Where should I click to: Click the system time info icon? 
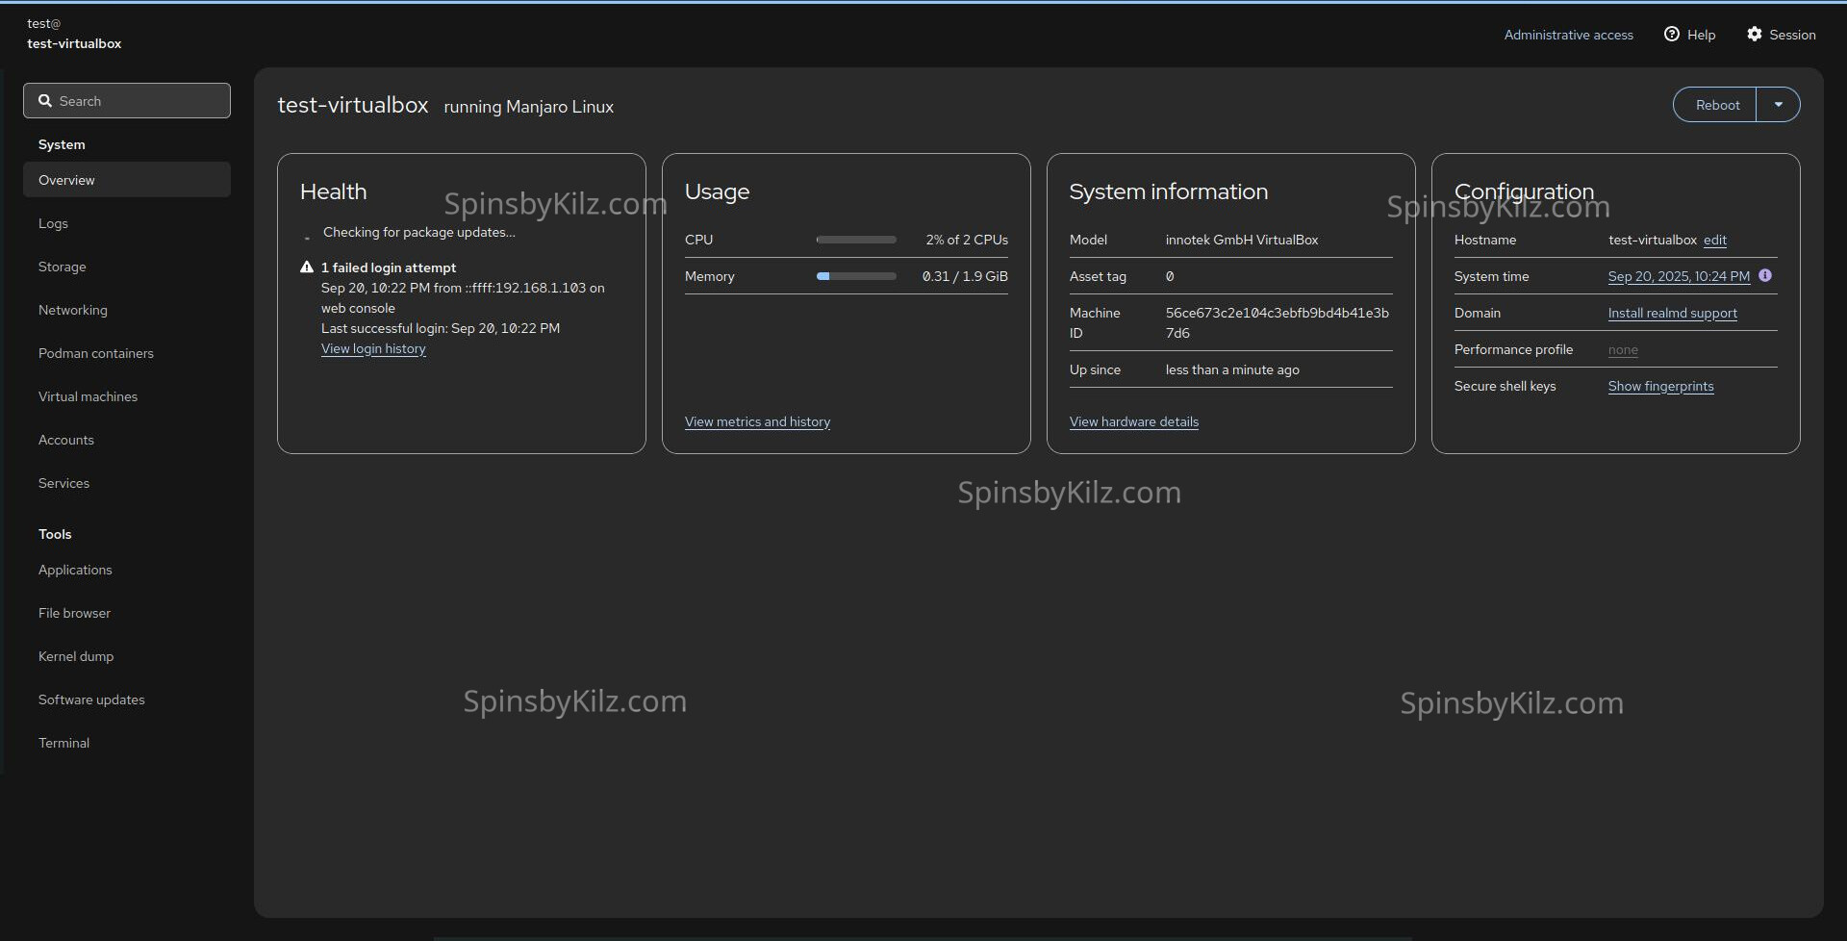pos(1765,275)
